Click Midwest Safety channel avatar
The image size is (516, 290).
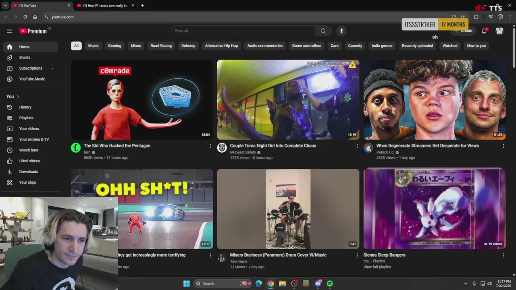tap(222, 148)
